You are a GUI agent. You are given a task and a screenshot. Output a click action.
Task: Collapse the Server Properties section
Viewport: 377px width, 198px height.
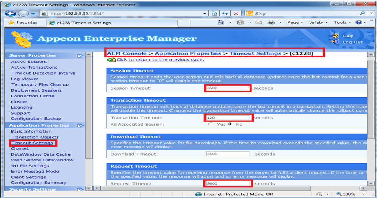tap(80, 56)
